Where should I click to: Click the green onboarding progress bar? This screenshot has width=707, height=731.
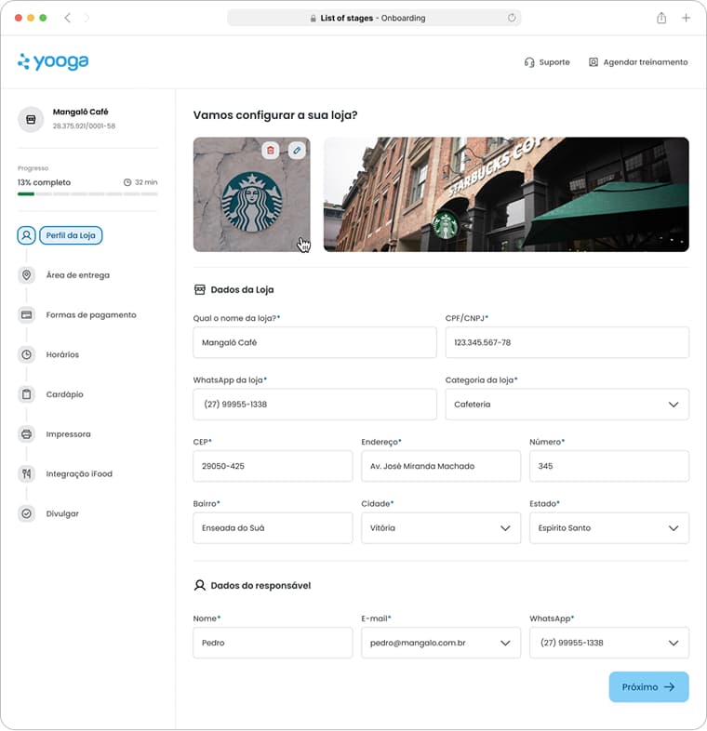pos(26,193)
